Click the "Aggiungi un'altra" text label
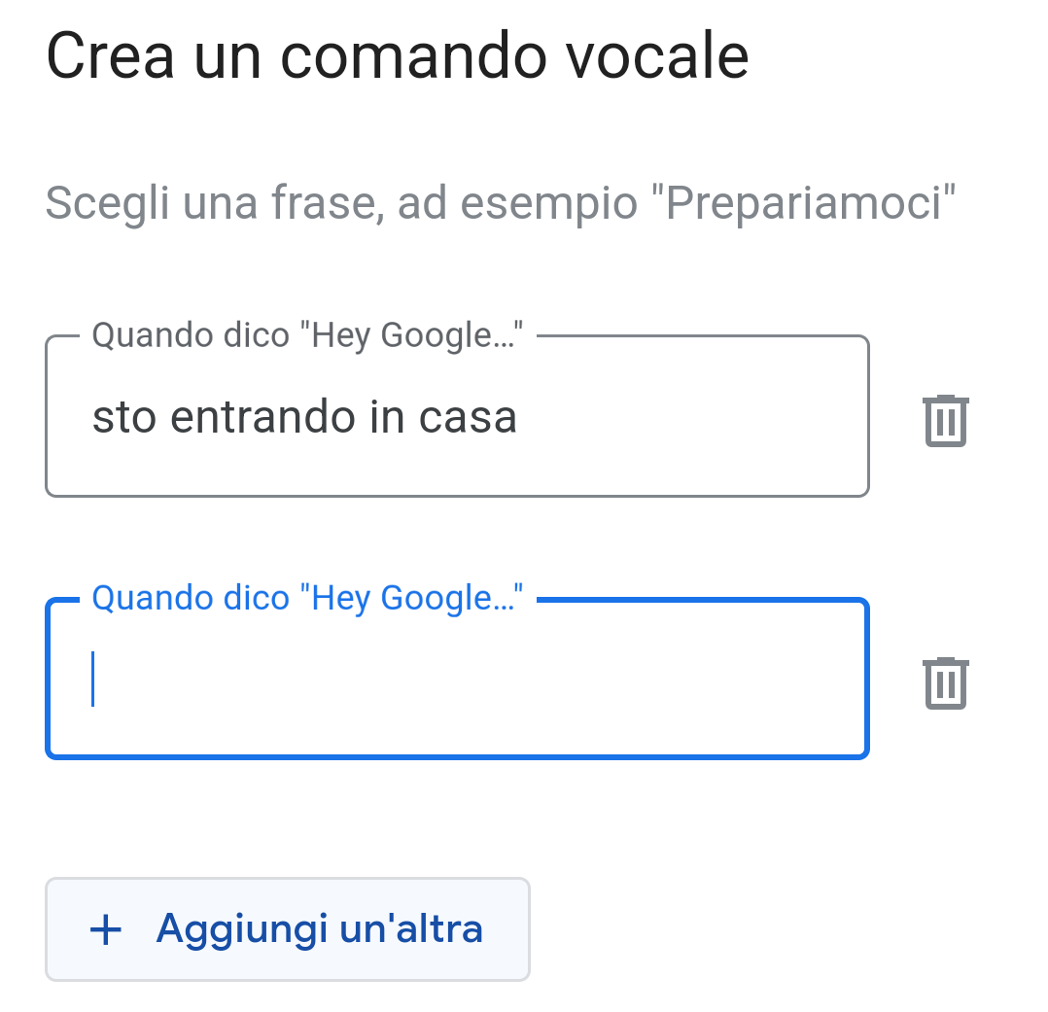Screen dimensions: 1048x1012 pos(319,929)
